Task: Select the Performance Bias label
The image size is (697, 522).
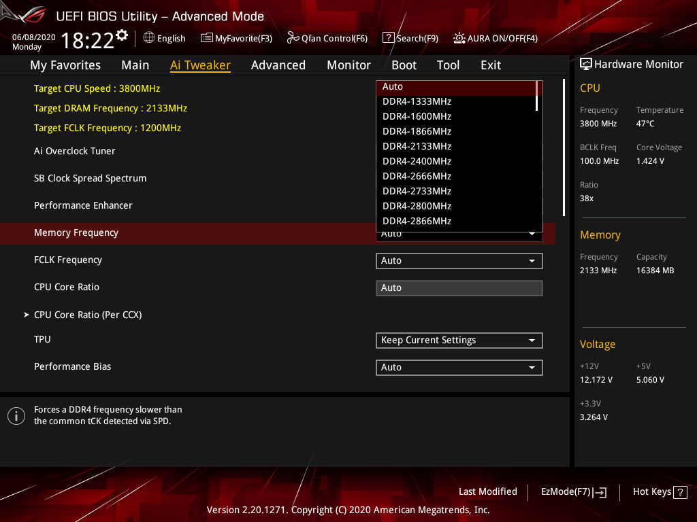Action: [x=72, y=366]
